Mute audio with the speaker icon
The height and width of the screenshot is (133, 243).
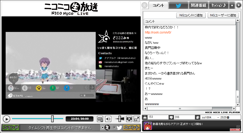click(x=108, y=119)
